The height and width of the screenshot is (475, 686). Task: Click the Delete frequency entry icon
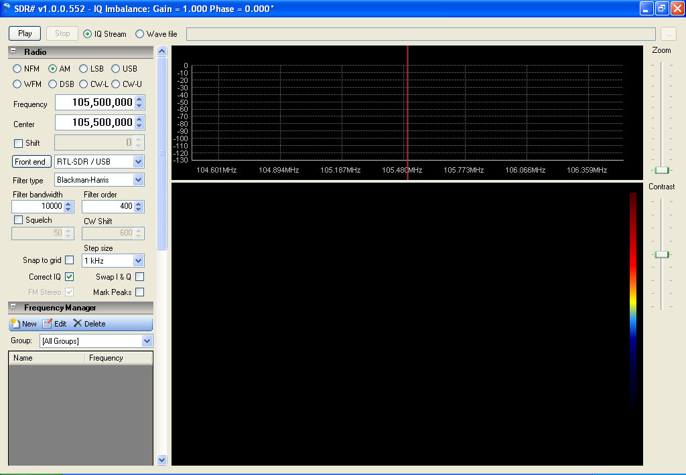[x=78, y=324]
